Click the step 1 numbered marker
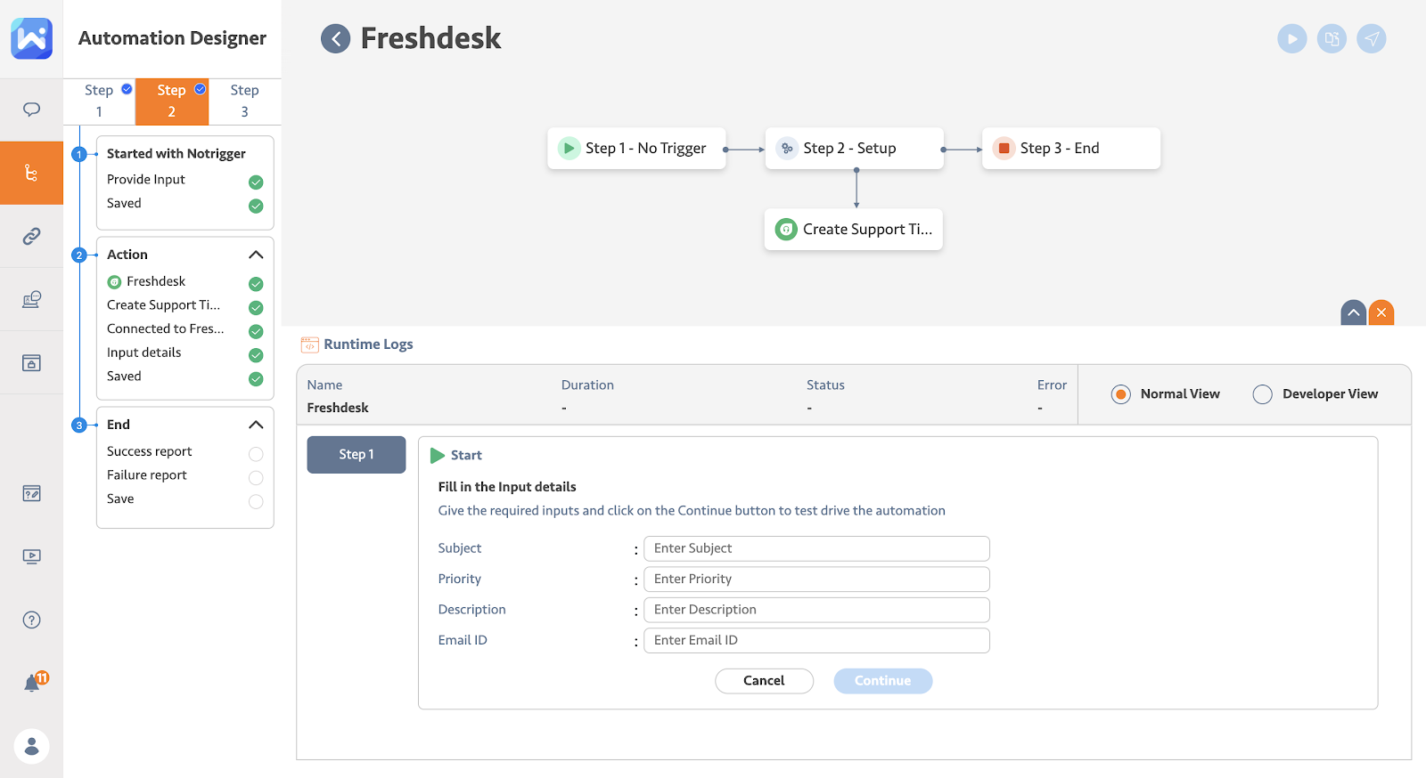The width and height of the screenshot is (1426, 778). (79, 154)
